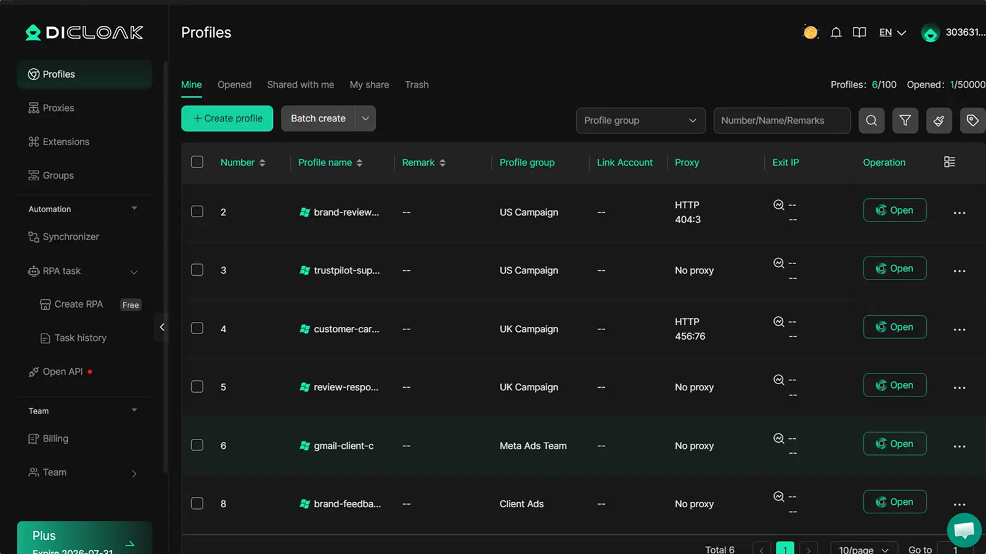Image resolution: width=986 pixels, height=554 pixels.
Task: Switch to the Opened tab
Action: tap(234, 85)
